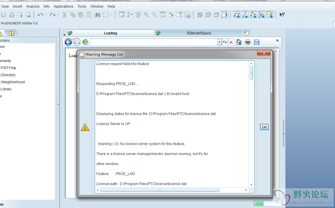Toggle datum points display

(253, 15)
